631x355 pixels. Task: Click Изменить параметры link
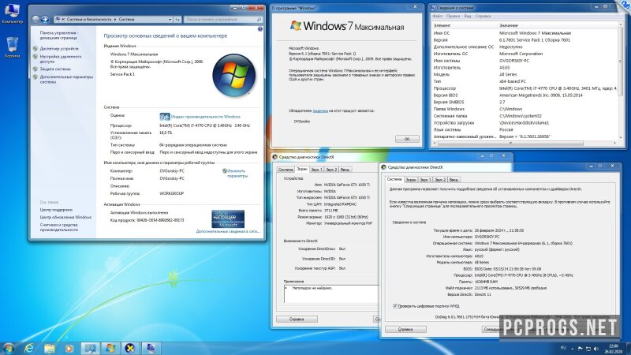[237, 174]
